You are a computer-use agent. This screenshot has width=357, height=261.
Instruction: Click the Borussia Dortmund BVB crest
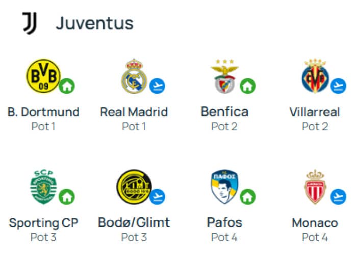tap(43, 76)
